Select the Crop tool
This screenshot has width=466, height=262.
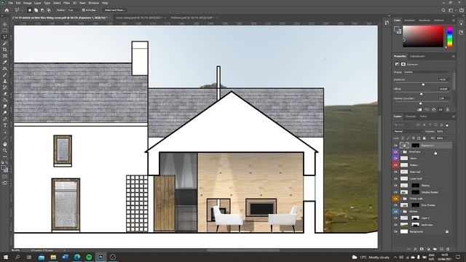[5, 49]
